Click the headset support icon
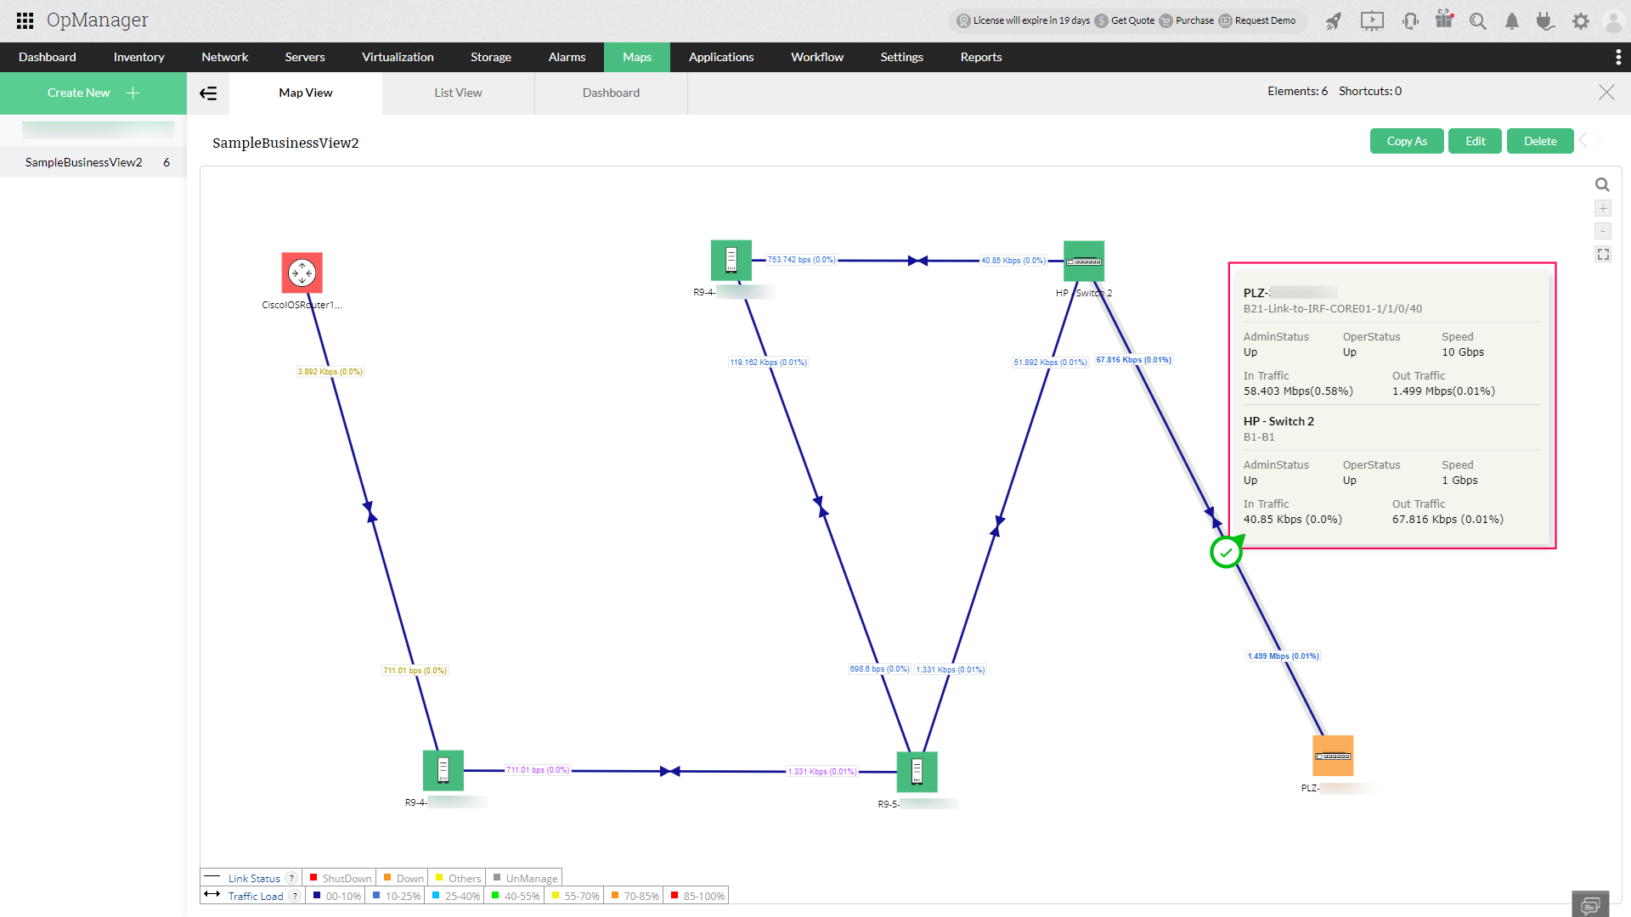The height and width of the screenshot is (917, 1631). [x=1410, y=21]
